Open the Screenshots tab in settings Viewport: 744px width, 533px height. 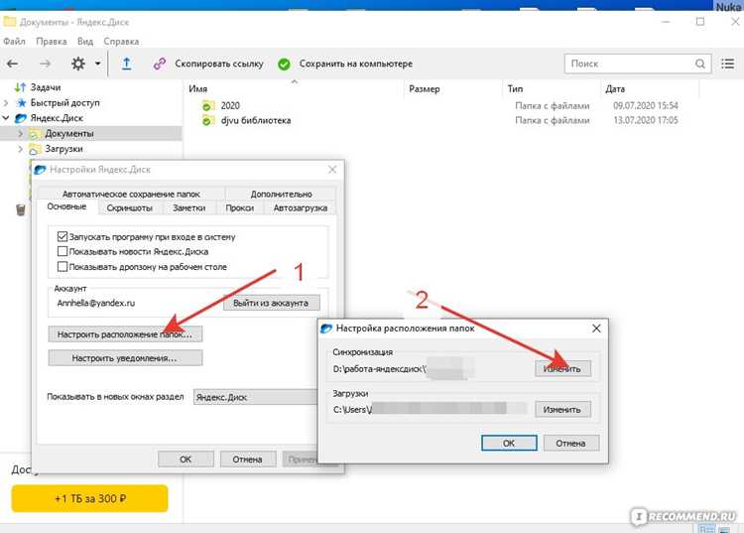(x=130, y=207)
